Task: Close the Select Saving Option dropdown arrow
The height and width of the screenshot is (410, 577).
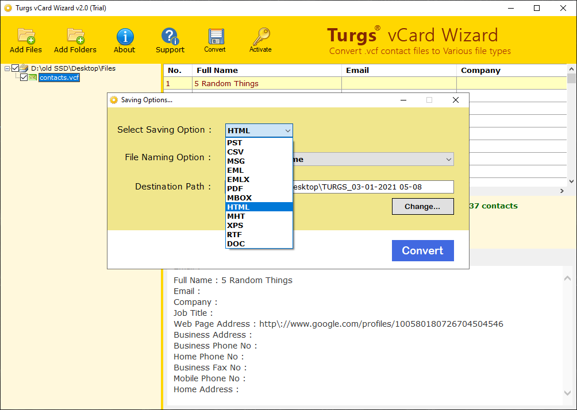Action: click(287, 130)
